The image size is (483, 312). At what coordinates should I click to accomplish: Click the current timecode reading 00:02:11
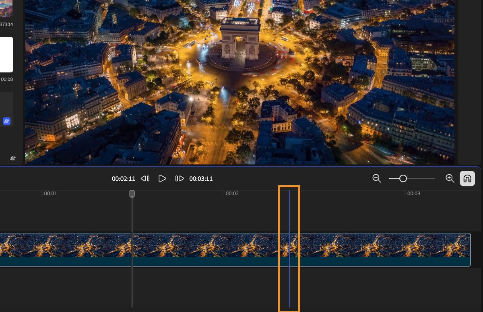[124, 178]
